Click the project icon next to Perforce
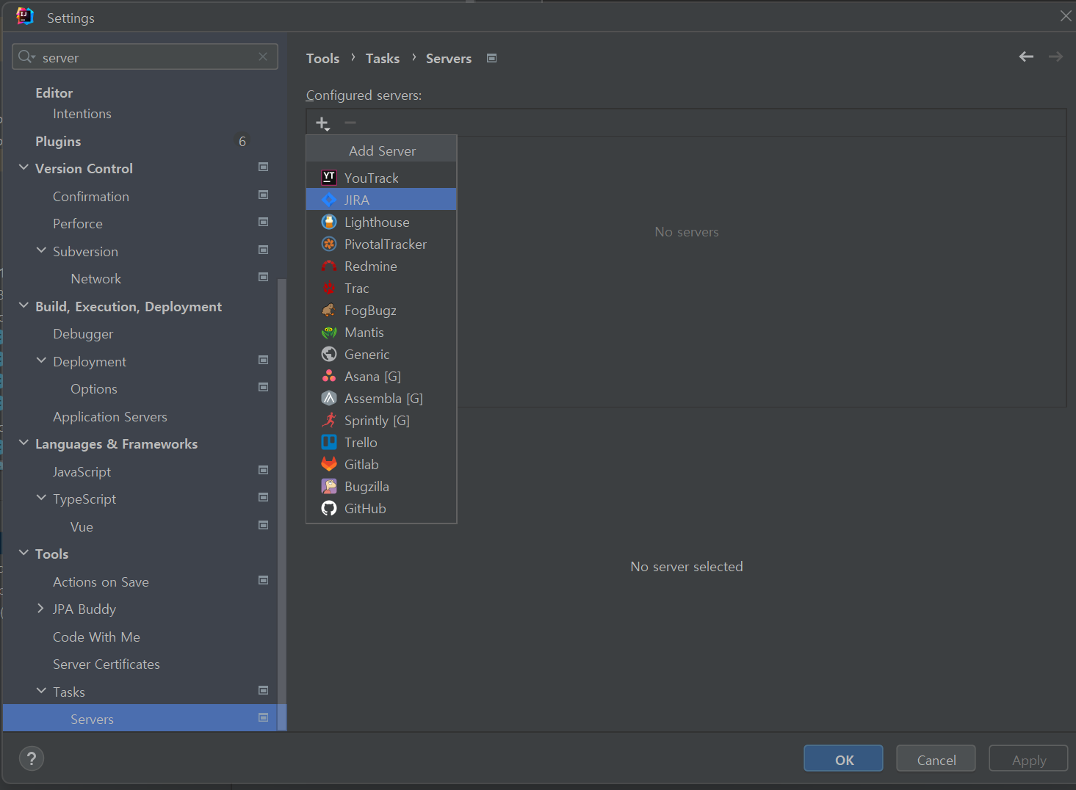This screenshot has height=790, width=1076. tap(264, 222)
